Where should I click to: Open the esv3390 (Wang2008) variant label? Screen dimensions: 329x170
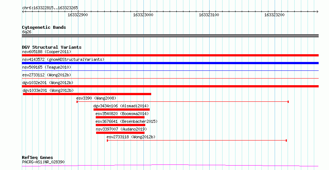[96, 98]
